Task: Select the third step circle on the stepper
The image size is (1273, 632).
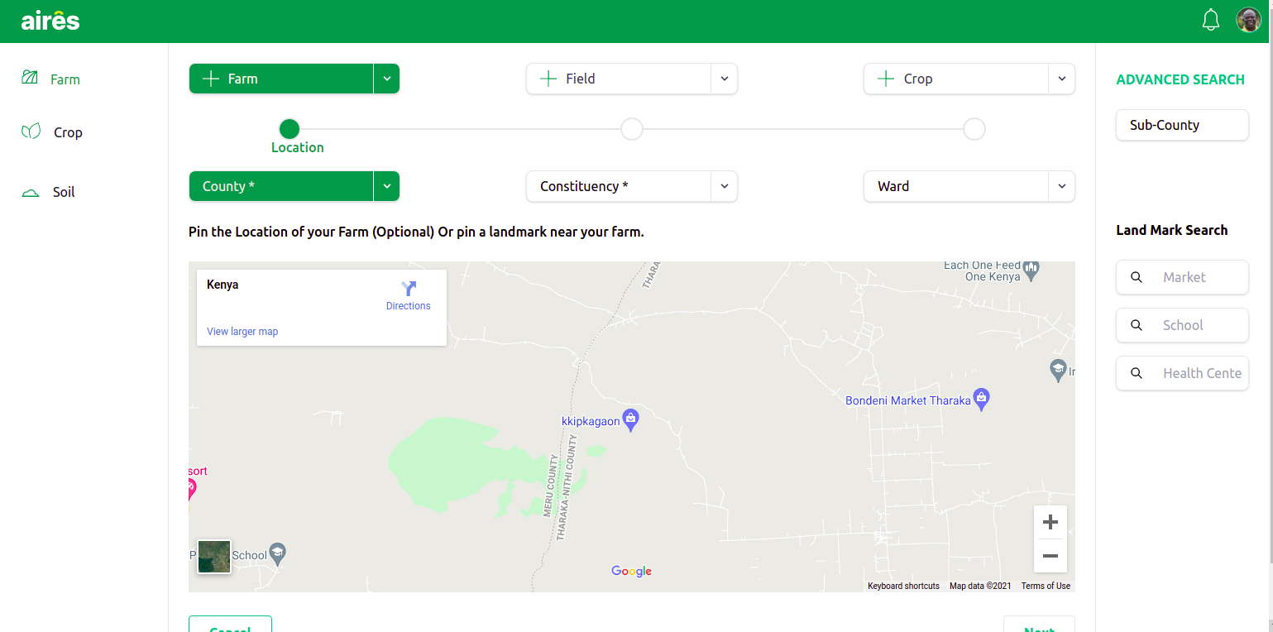Action: (974, 129)
